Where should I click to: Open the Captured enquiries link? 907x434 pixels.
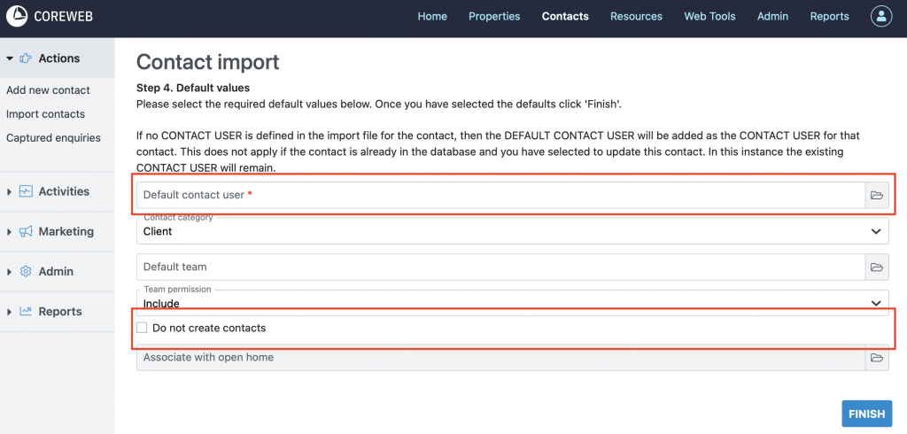point(53,138)
